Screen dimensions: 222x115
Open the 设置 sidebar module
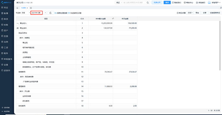coord(5,65)
